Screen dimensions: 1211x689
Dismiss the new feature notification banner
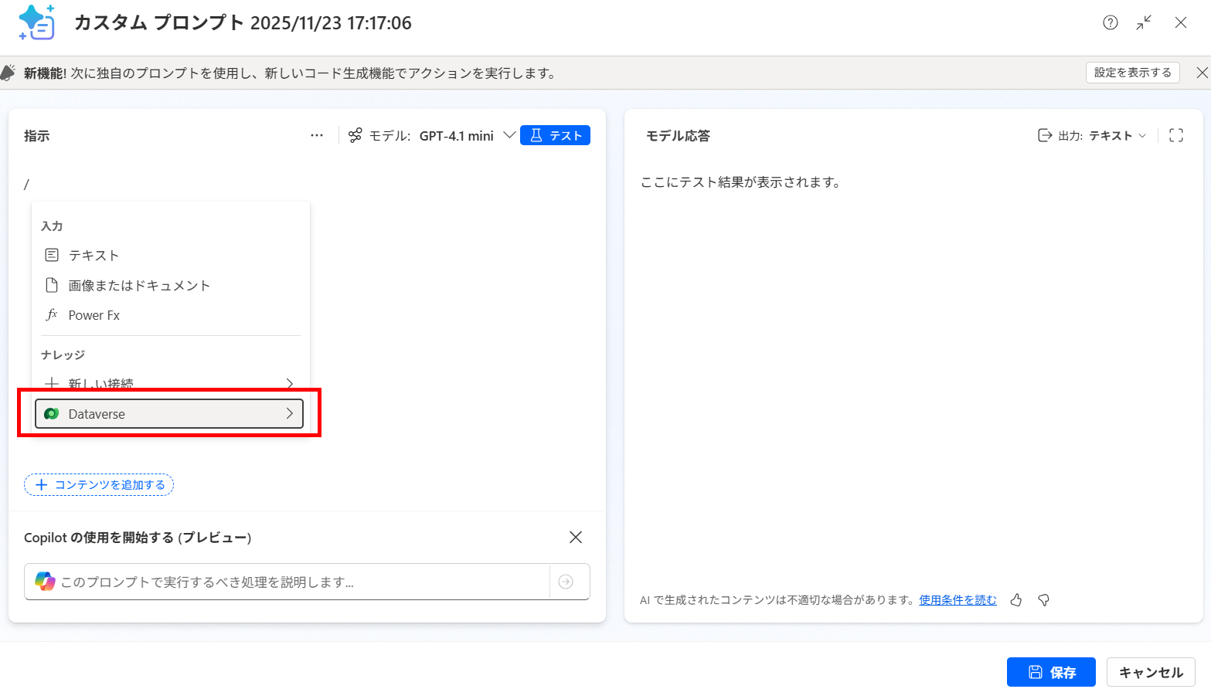(1202, 73)
